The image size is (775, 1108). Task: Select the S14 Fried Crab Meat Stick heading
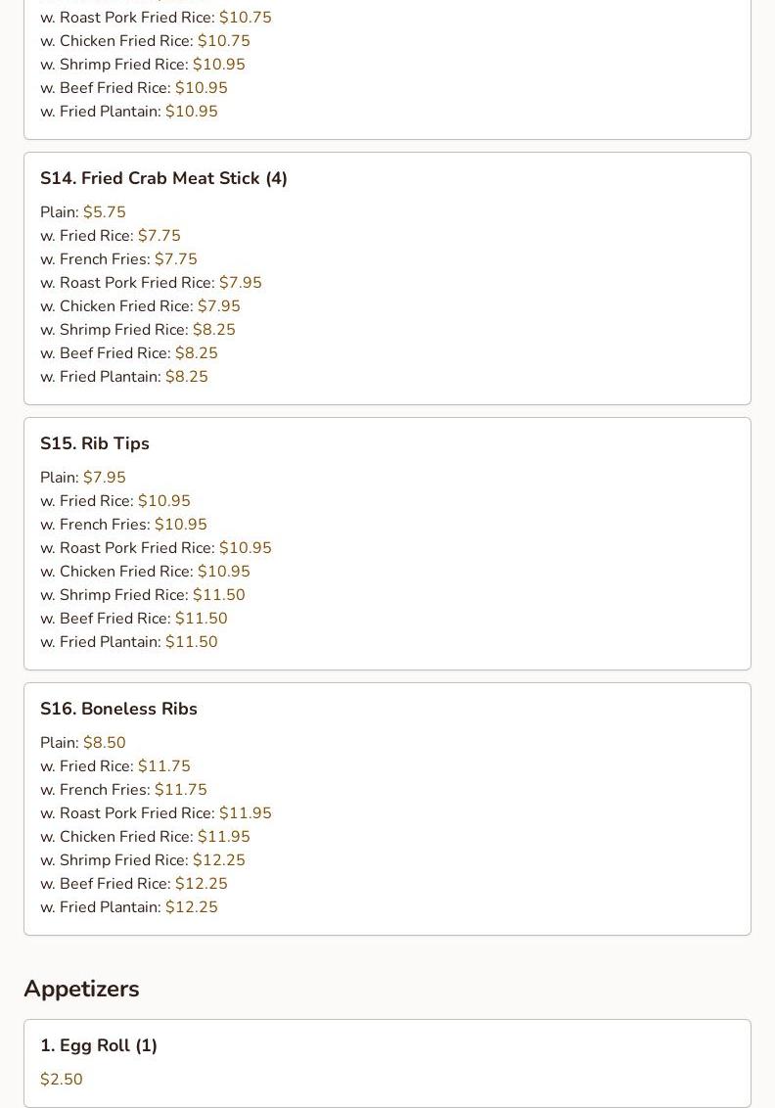163,178
